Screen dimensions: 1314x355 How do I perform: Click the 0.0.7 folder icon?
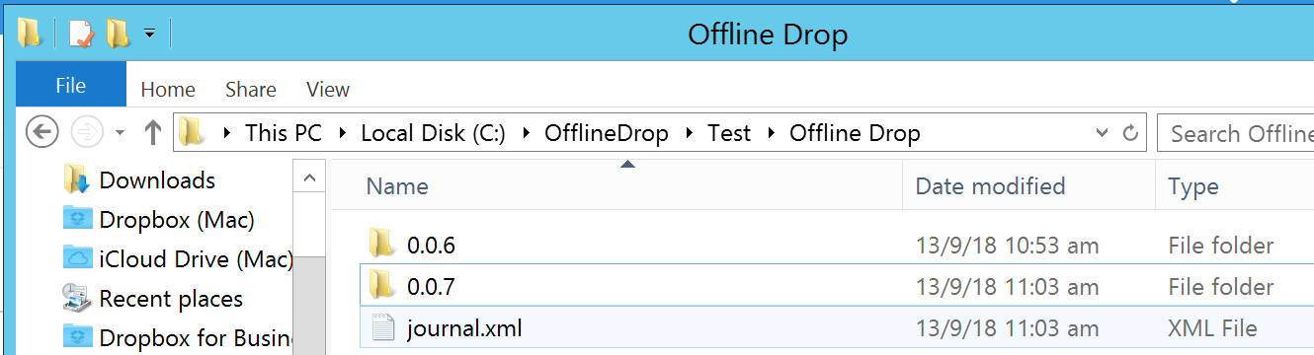pyautogui.click(x=381, y=285)
